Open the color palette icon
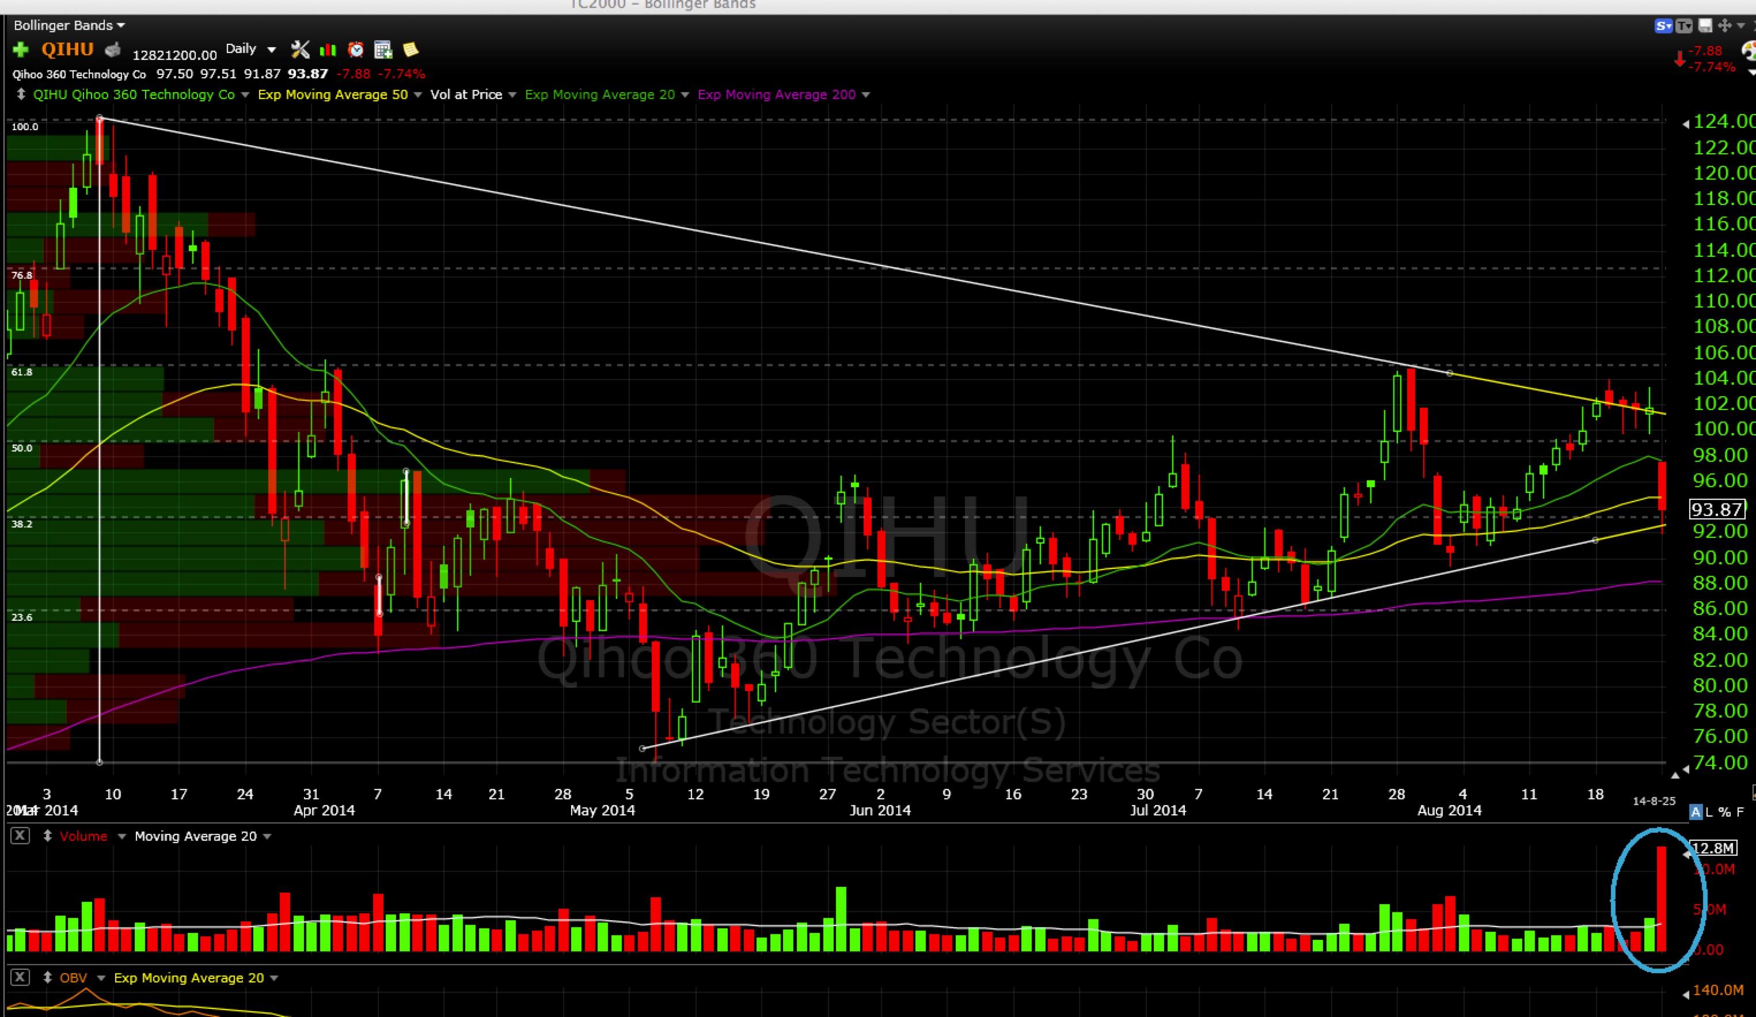The image size is (1756, 1017). 1749,51
